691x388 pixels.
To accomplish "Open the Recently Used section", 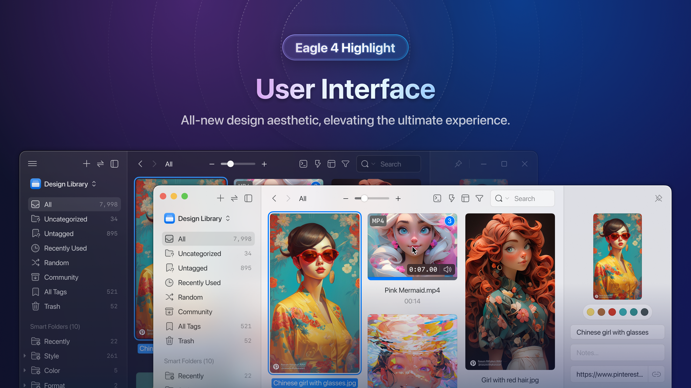I will coord(199,283).
